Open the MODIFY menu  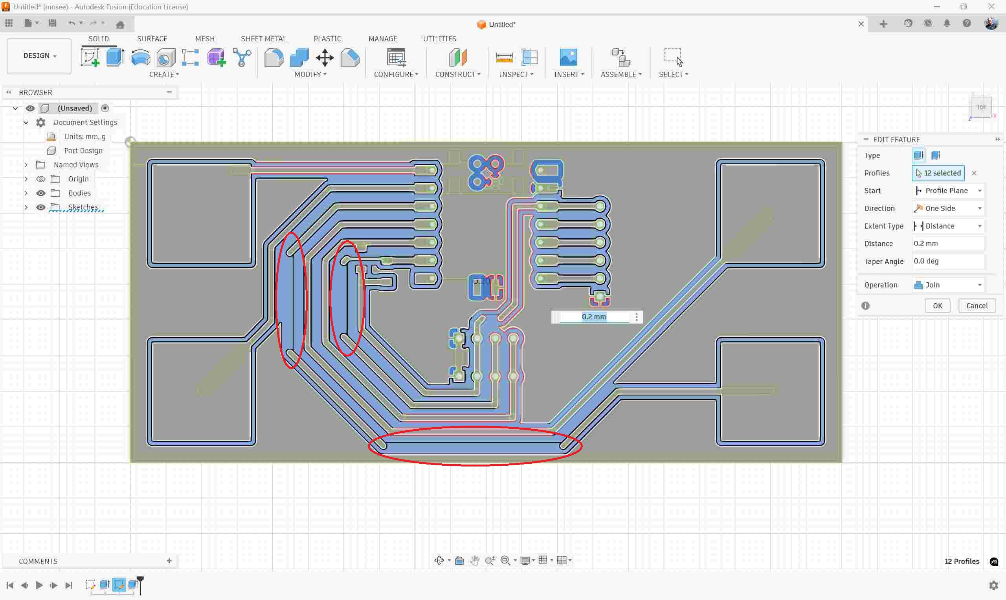coord(310,74)
